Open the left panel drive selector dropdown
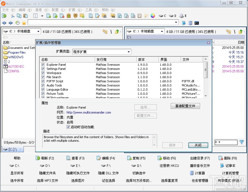This screenshot has height=192, width=248. [38, 31]
